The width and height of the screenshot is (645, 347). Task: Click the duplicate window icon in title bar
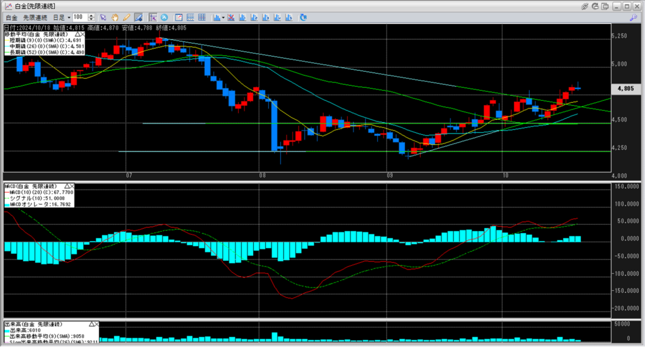[605, 6]
